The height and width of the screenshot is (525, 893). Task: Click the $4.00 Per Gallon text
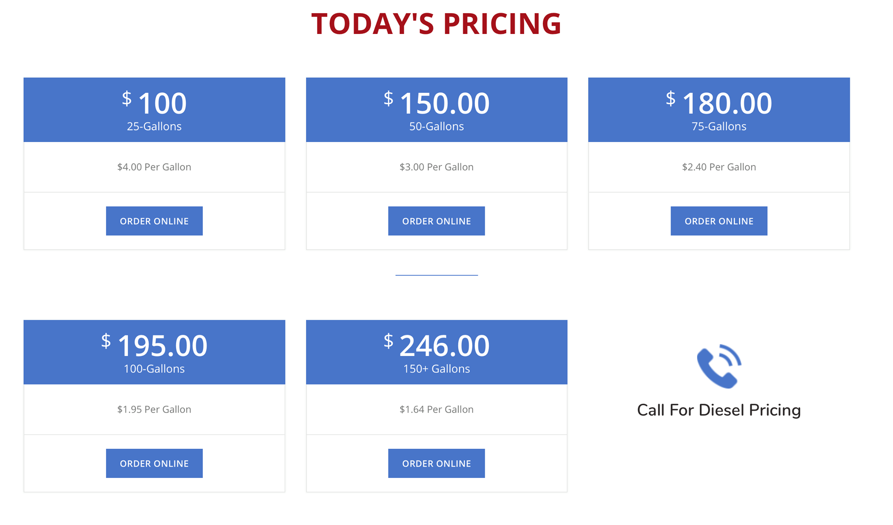click(154, 167)
